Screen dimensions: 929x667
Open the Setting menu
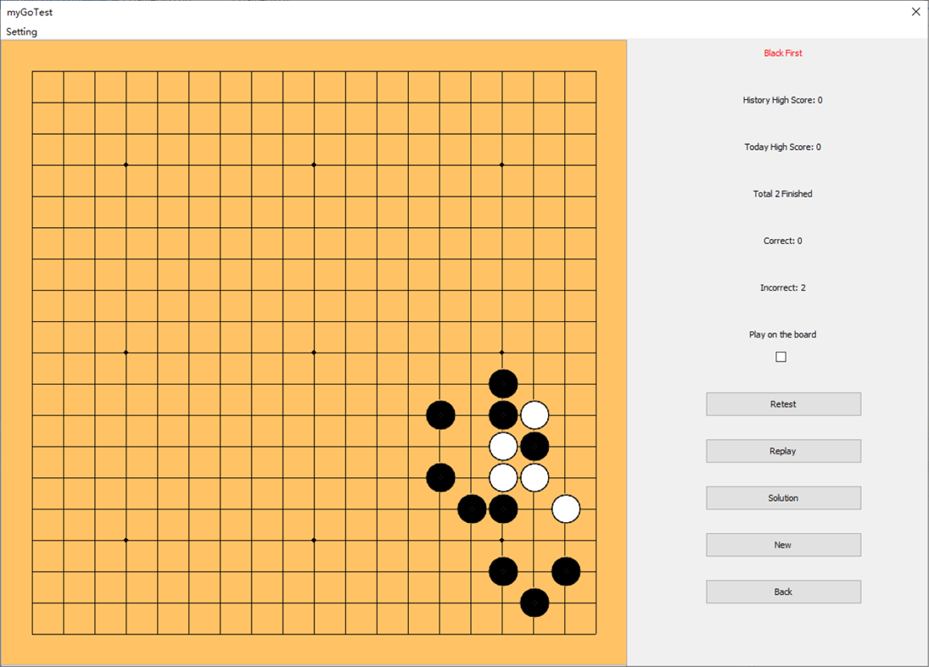click(x=21, y=31)
